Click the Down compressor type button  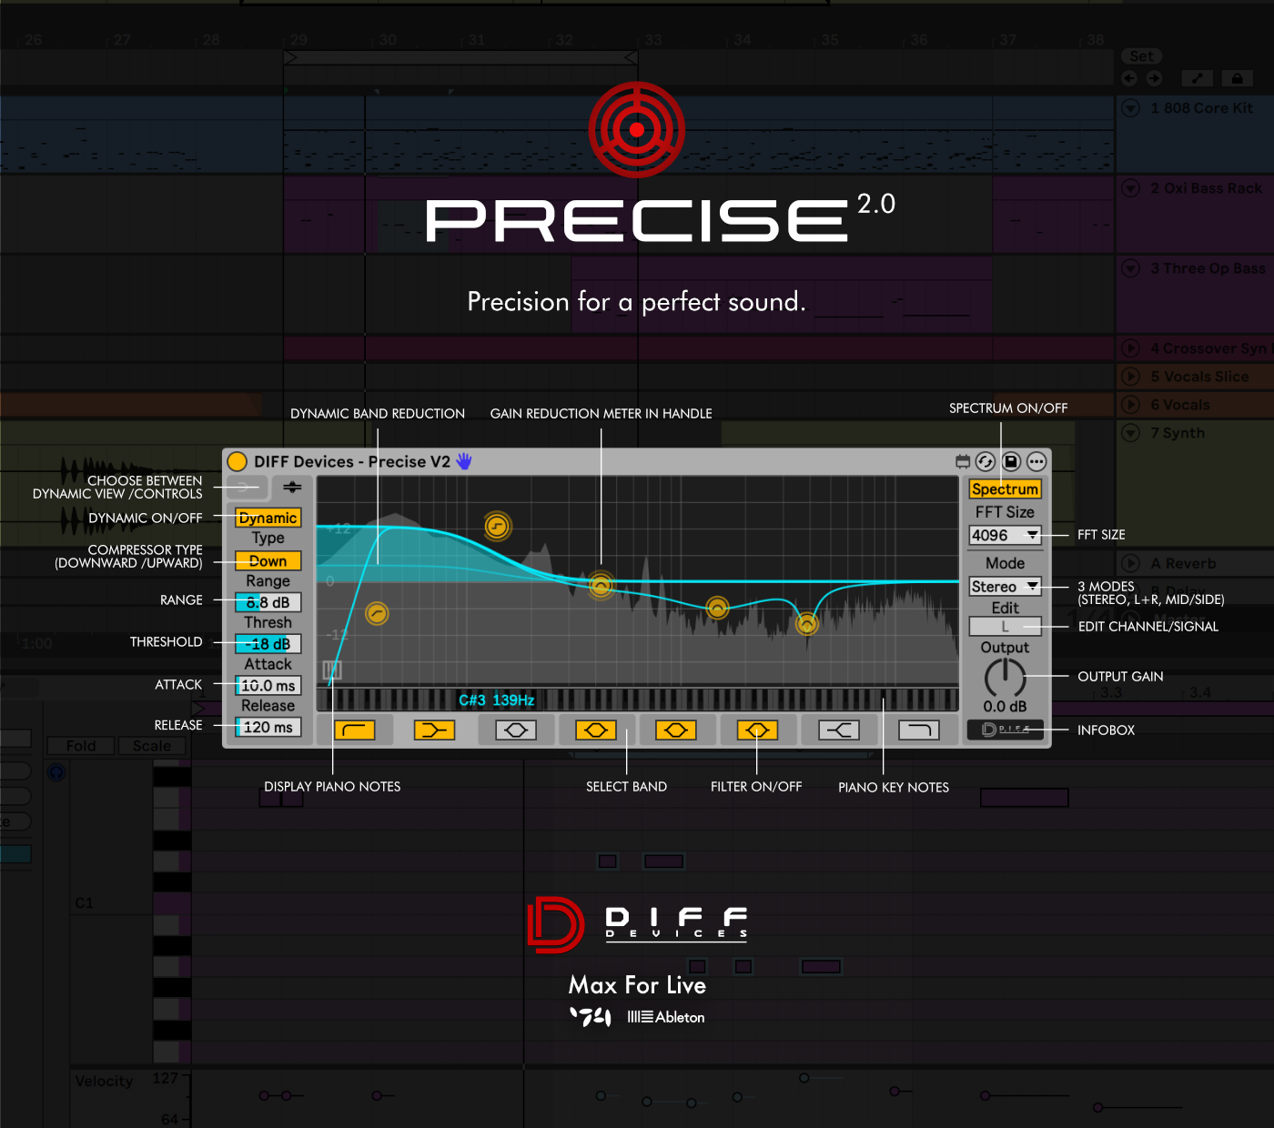pos(268,561)
